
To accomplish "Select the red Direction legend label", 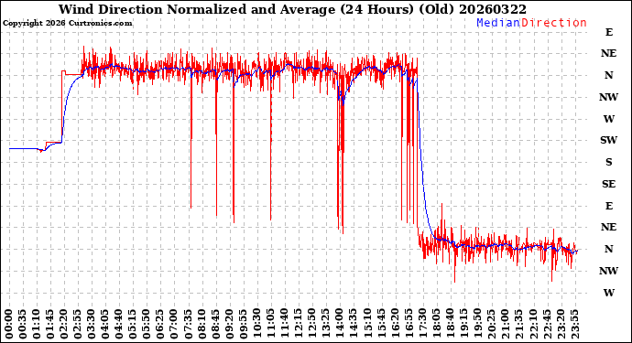I will click(x=554, y=23).
